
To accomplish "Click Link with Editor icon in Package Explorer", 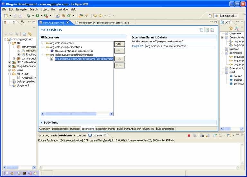I will [x=30, y=34].
